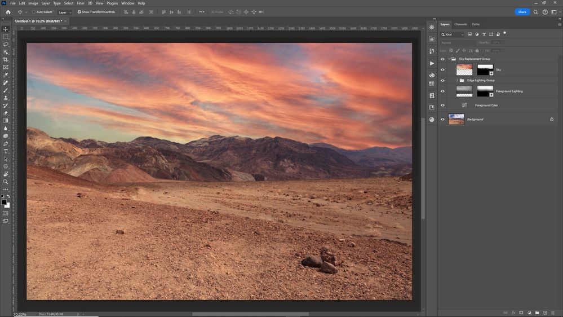Hide the Background layer
Screen dimensions: 563x317
442,120
